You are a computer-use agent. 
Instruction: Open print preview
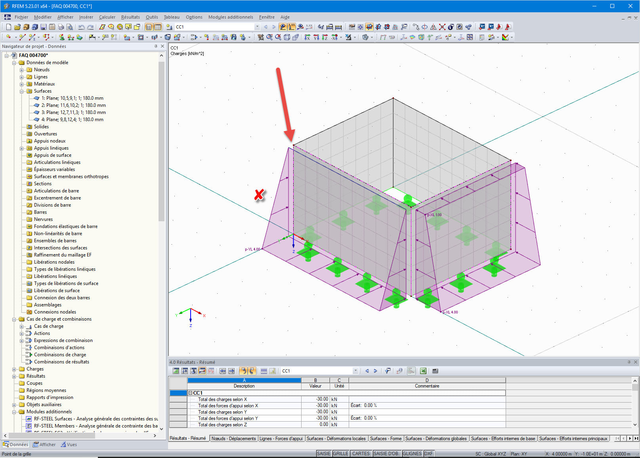(70, 27)
